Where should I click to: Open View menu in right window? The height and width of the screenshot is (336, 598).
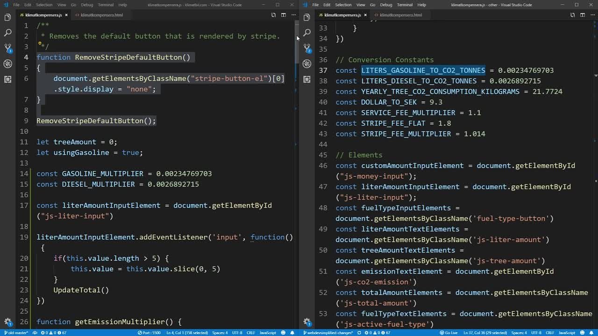coord(362,5)
